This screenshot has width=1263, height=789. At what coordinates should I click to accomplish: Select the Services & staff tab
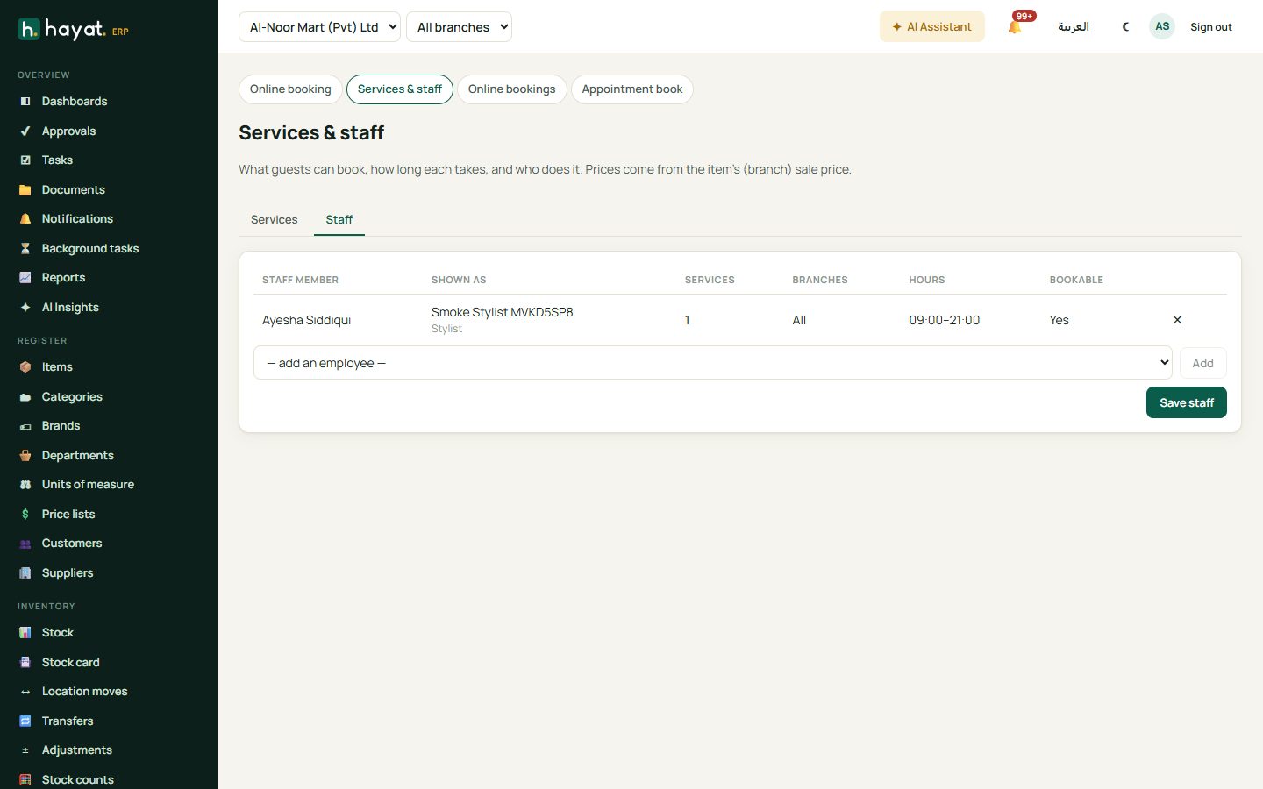coord(400,89)
